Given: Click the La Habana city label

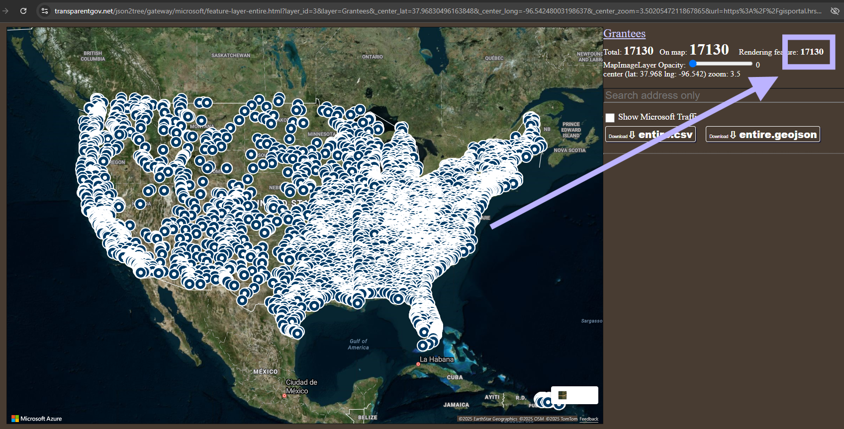Looking at the screenshot, I should coord(436,359).
